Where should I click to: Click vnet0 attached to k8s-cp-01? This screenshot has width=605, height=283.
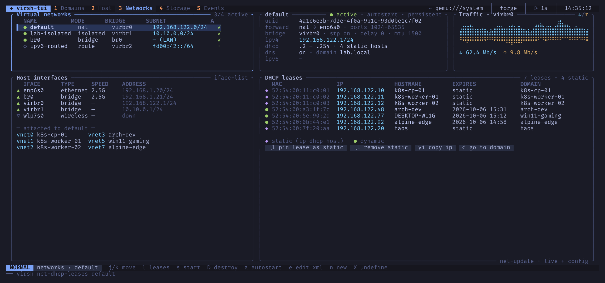[x=25, y=135]
